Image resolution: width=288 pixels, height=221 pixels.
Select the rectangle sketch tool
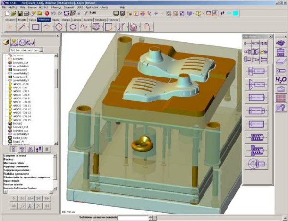(x=36, y=27)
